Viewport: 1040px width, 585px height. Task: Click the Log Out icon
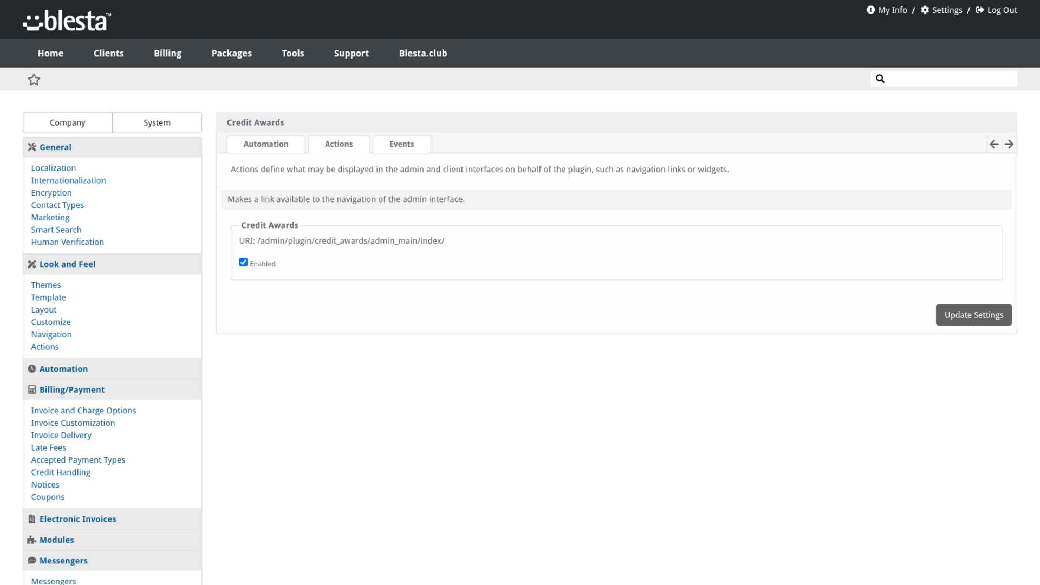coord(980,10)
